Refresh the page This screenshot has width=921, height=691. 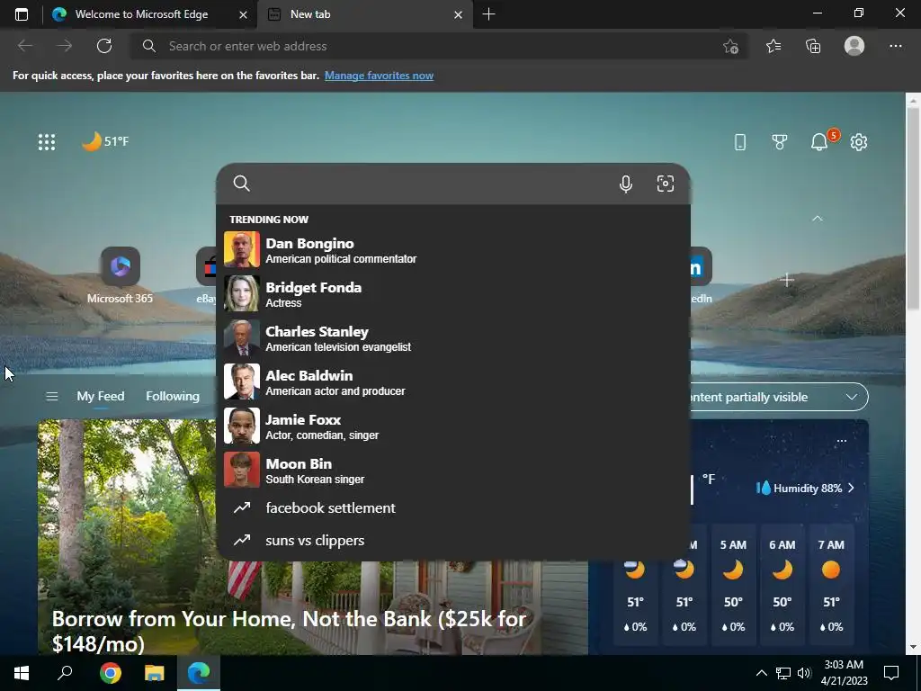tap(104, 46)
